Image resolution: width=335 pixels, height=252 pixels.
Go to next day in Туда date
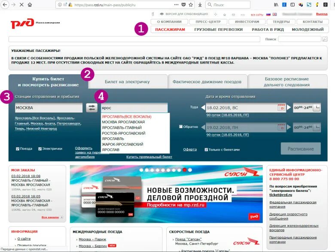click(289, 107)
